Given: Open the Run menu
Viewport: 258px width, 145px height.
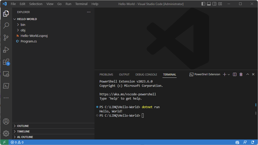Looking at the screenshot, I should click(x=68, y=4).
